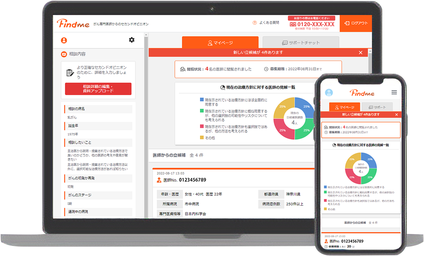Click the doctor icon beside 医師No. on the laptop
Viewport: 424px width, 256px height.
(159, 180)
